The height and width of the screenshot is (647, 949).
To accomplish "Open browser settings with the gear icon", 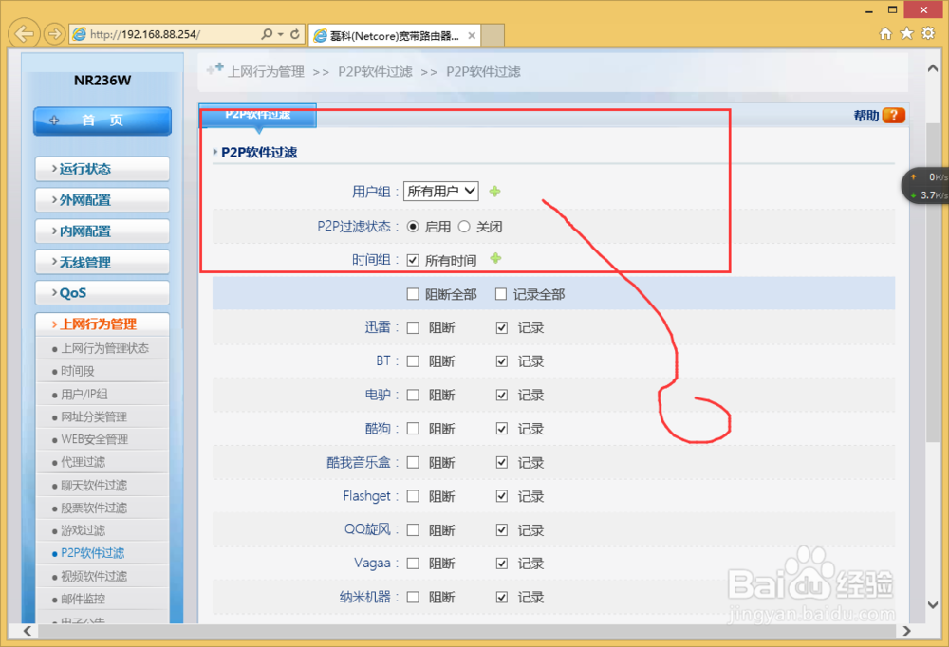I will point(927,32).
